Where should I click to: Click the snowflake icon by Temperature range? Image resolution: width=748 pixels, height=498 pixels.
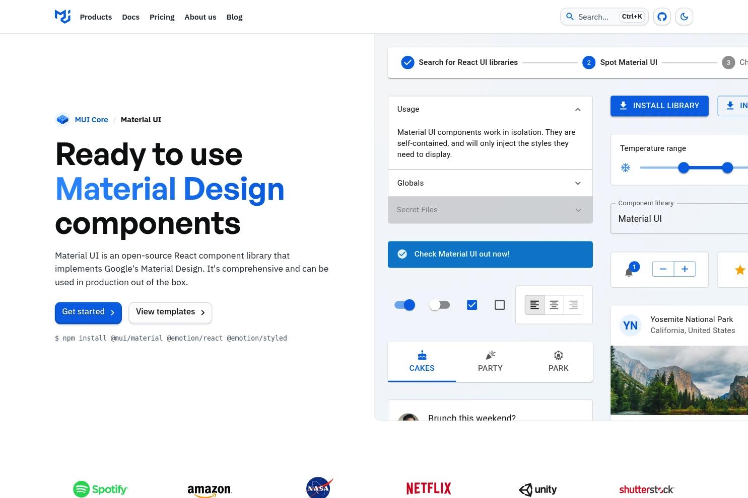click(625, 168)
